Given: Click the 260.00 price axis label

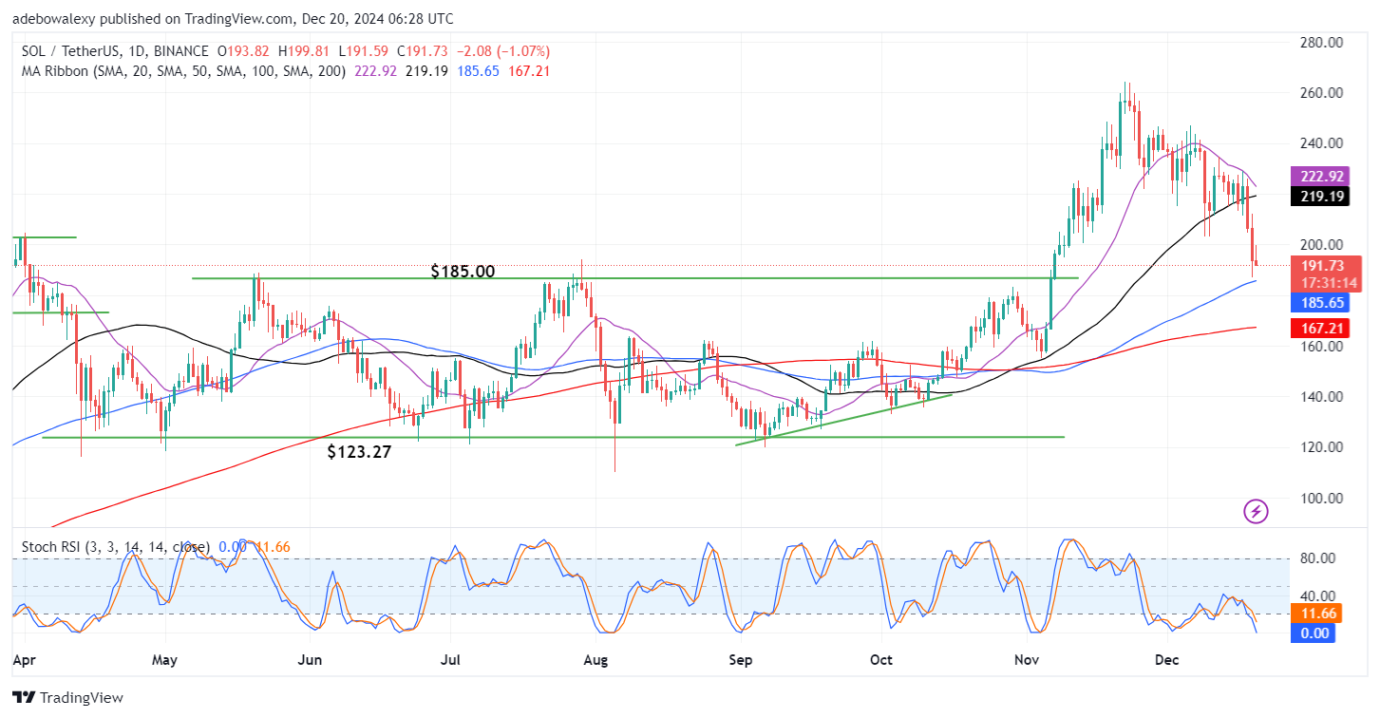Looking at the screenshot, I should (1321, 93).
